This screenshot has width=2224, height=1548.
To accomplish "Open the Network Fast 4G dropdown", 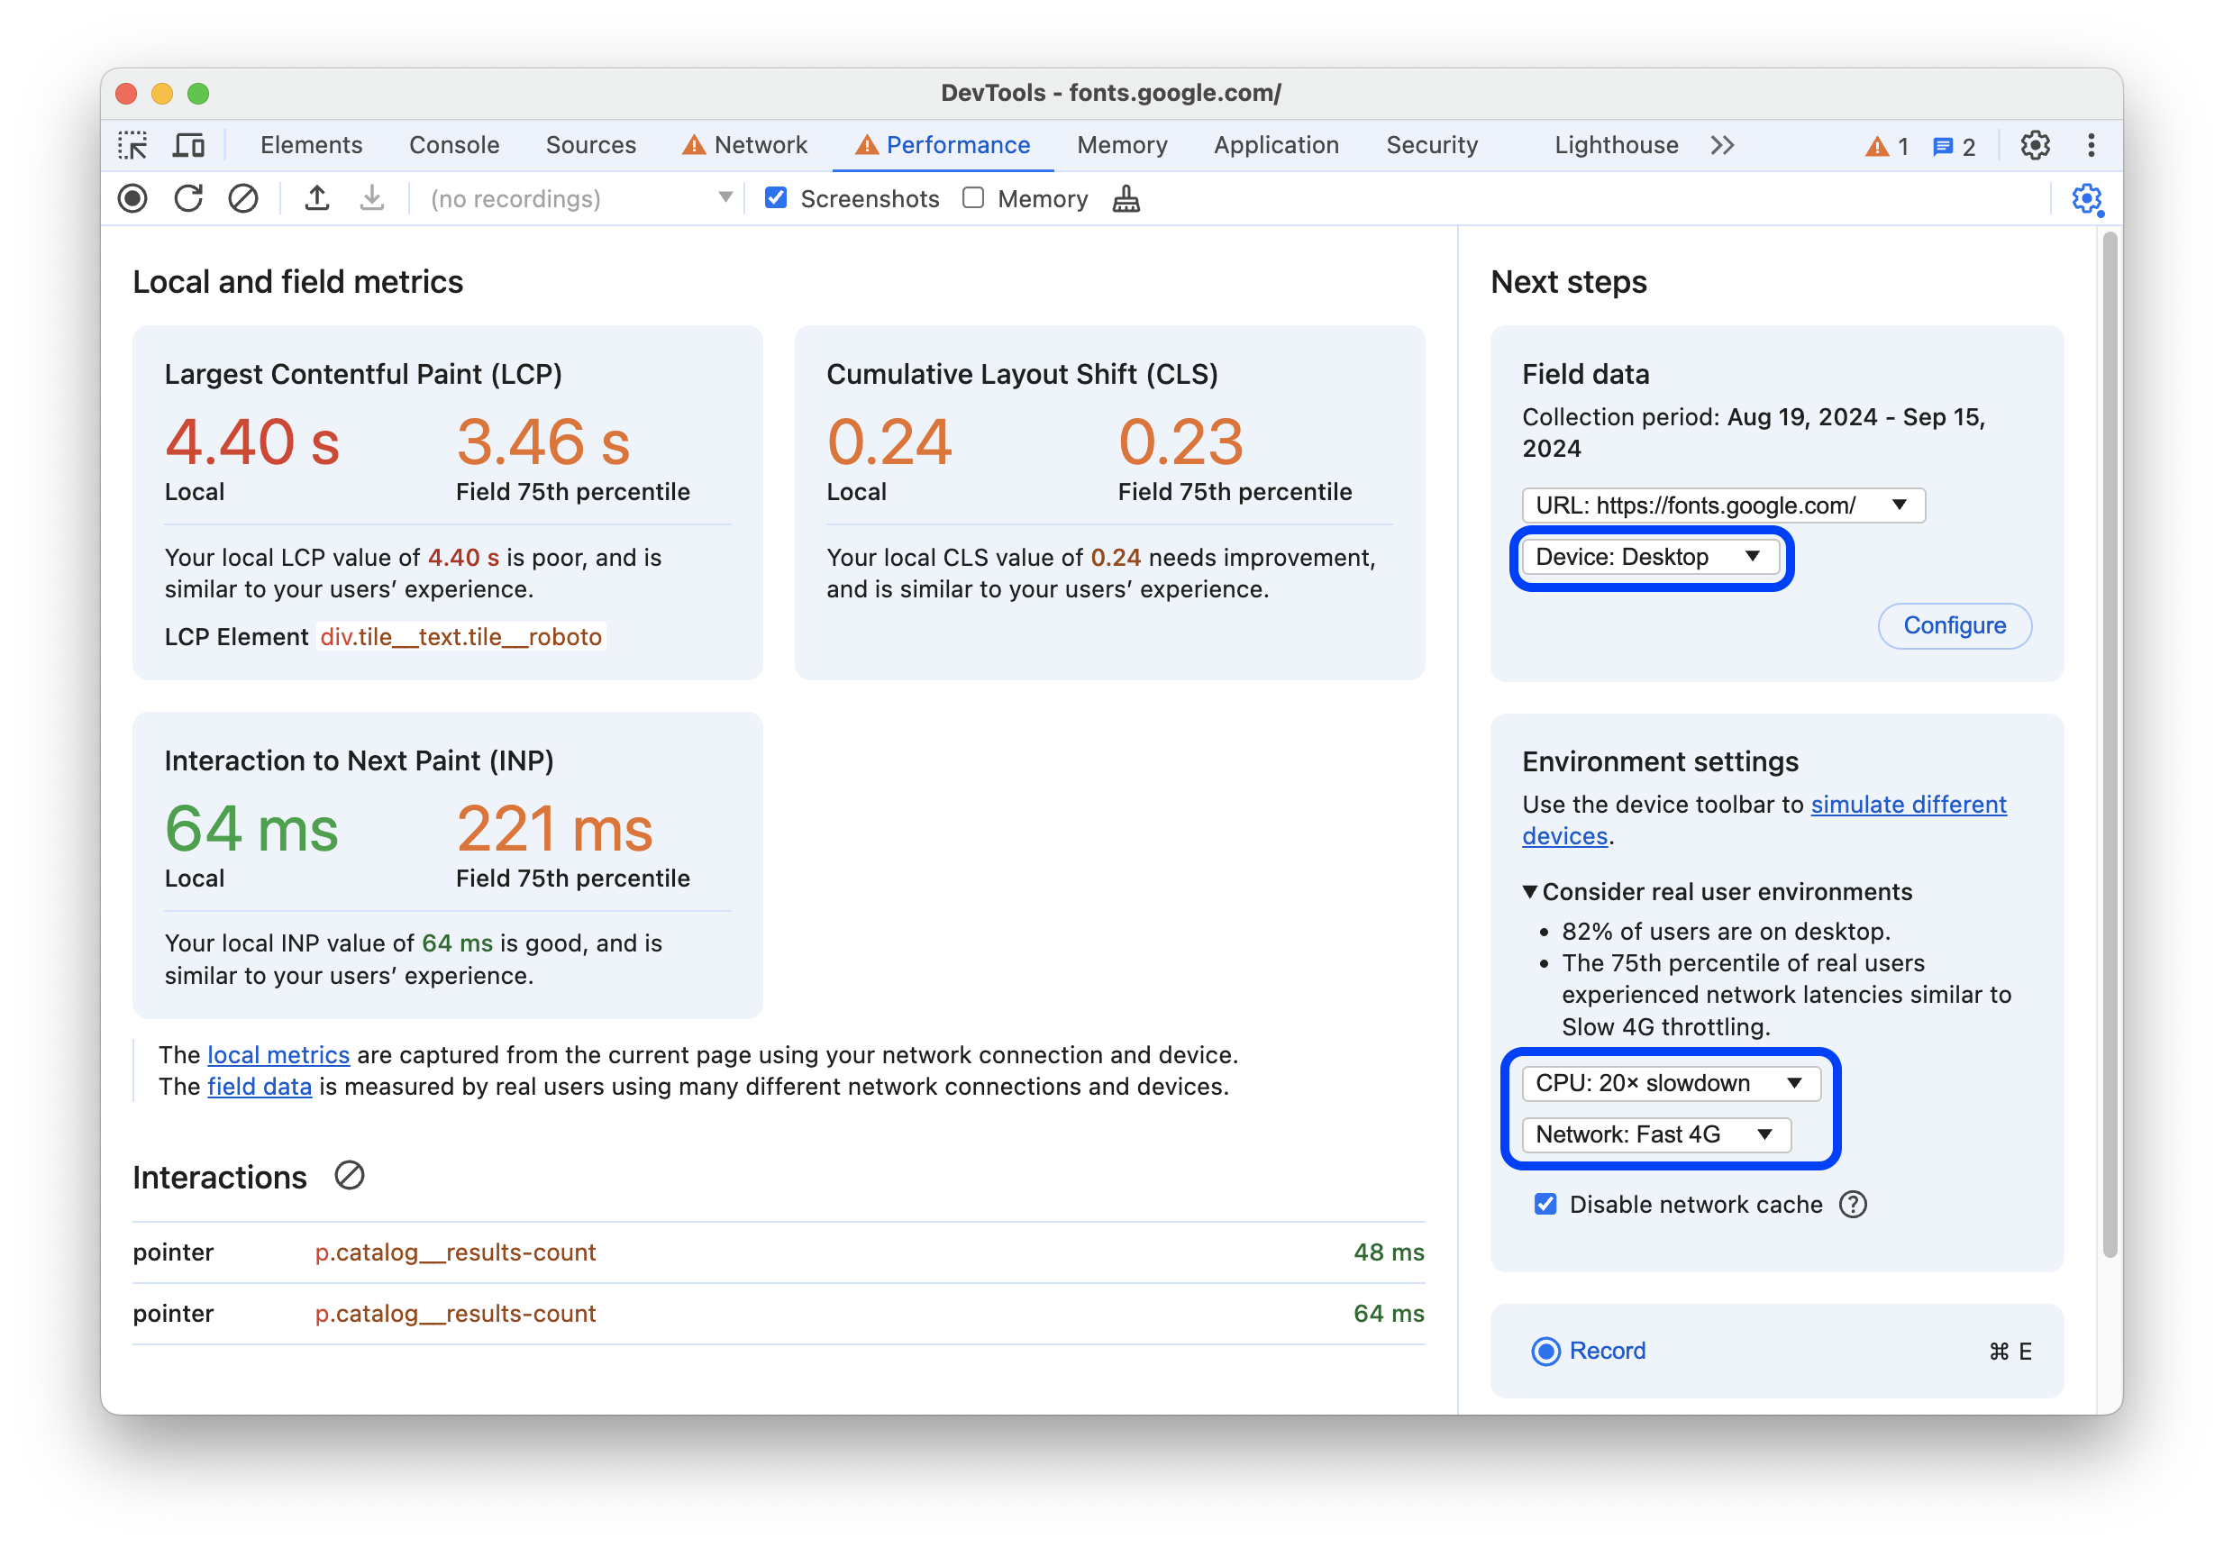I will [x=1653, y=1134].
